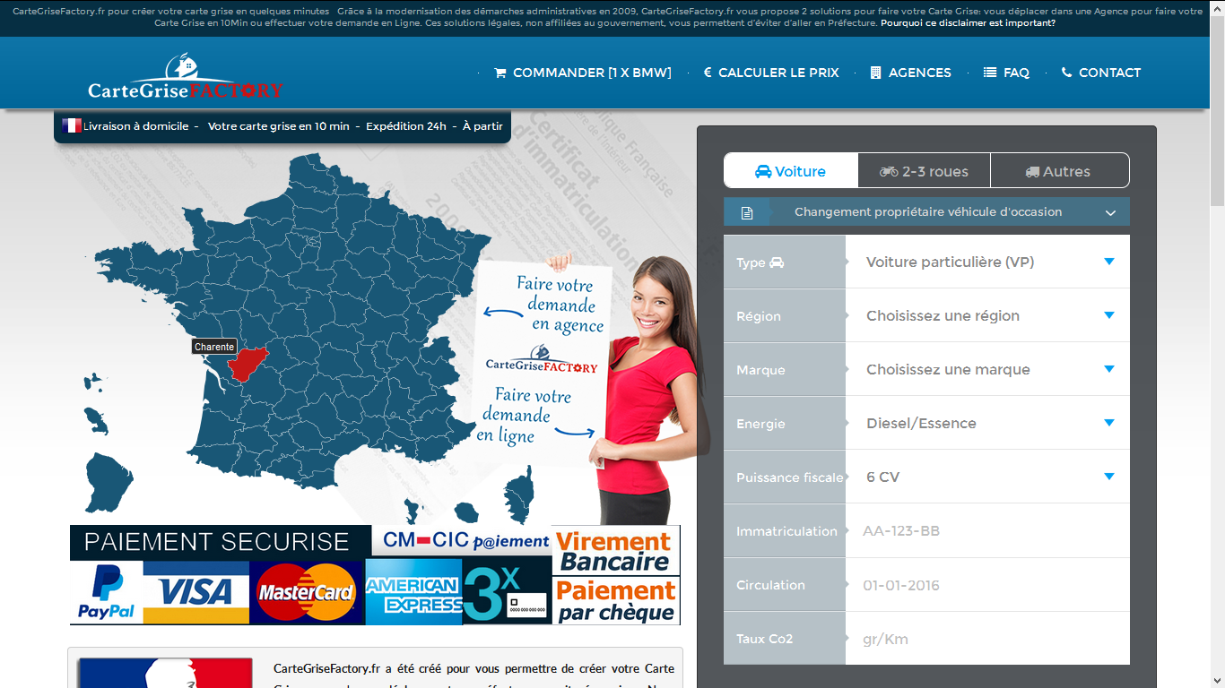This screenshot has height=688, width=1225.
Task: Select the Corsica island on the map
Action: [x=519, y=494]
